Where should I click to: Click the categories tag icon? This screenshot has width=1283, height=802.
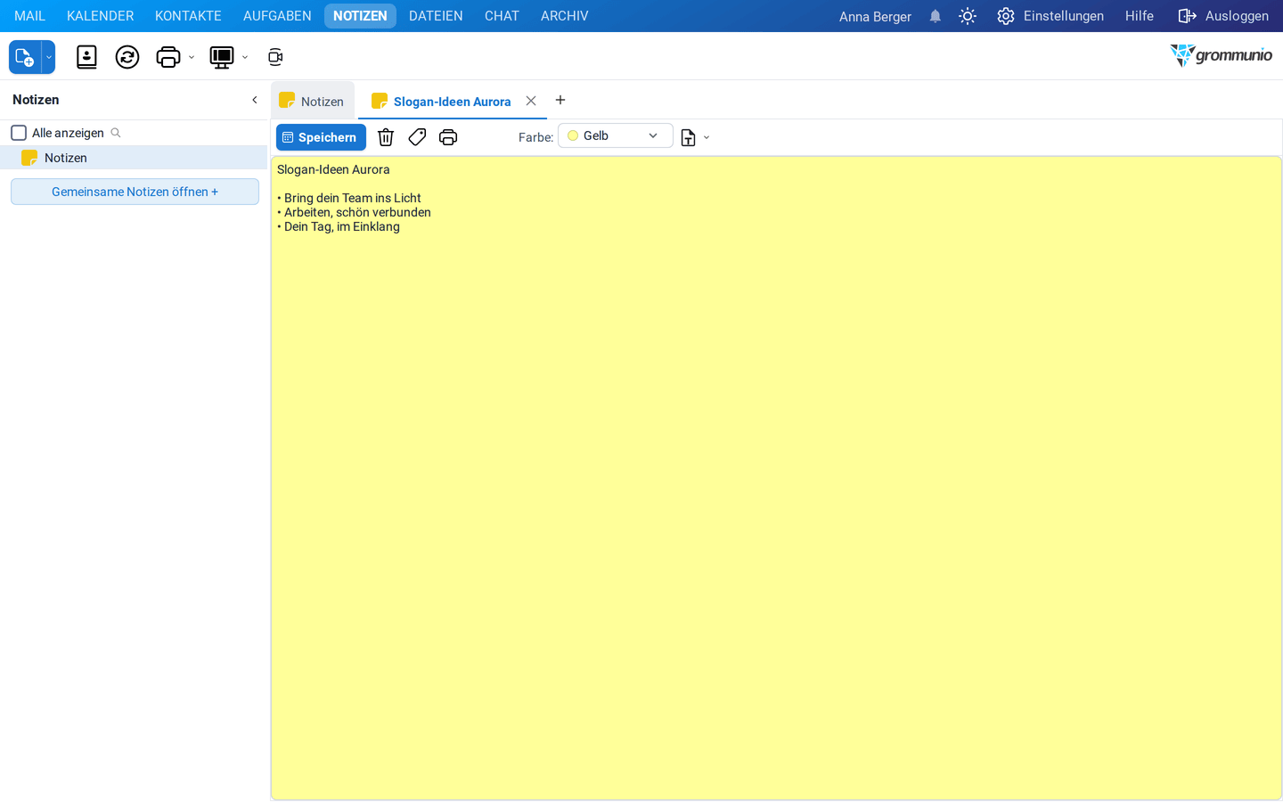coord(417,137)
